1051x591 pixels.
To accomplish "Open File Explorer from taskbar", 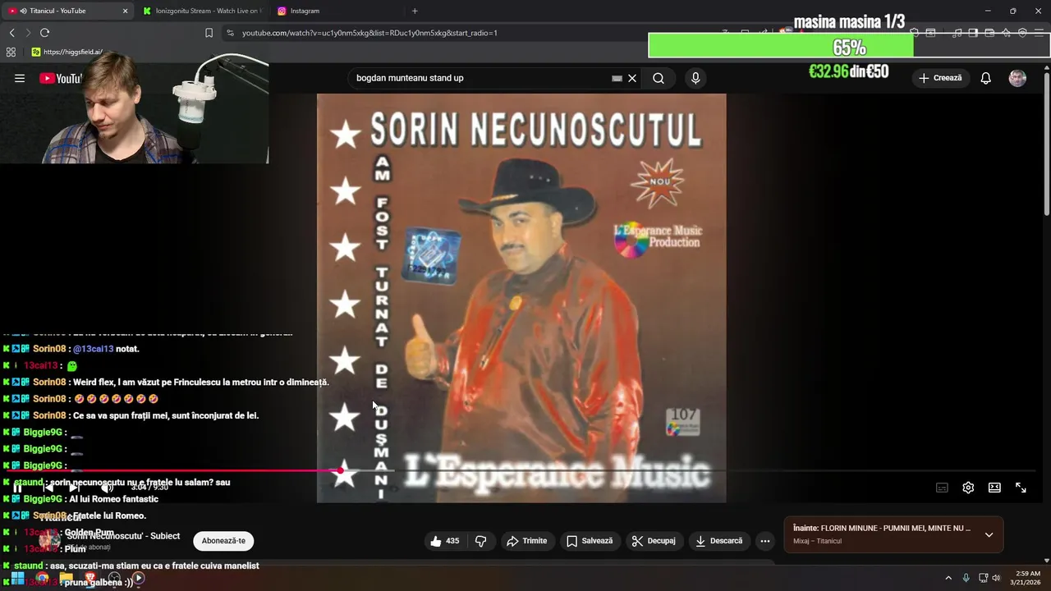I will (x=66, y=579).
